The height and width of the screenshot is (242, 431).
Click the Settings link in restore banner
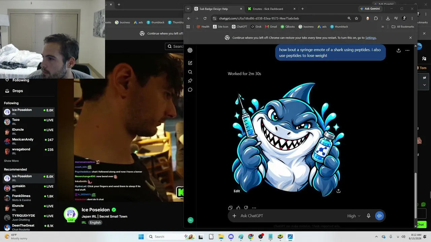[371, 38]
